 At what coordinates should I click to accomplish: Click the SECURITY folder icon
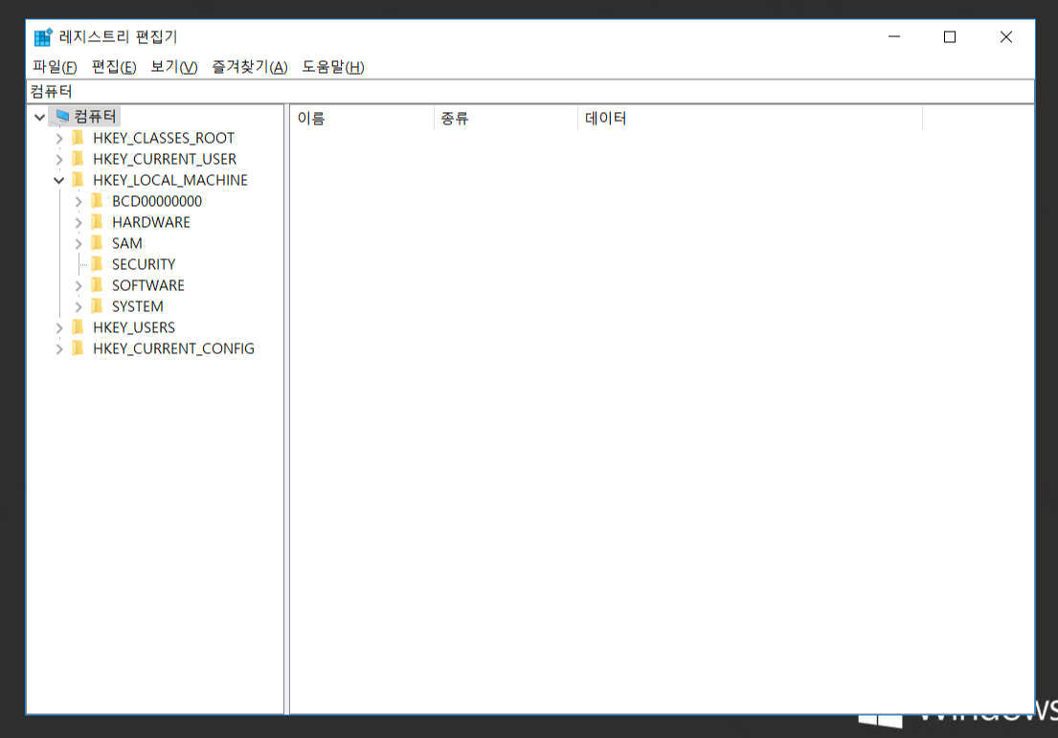click(x=97, y=264)
